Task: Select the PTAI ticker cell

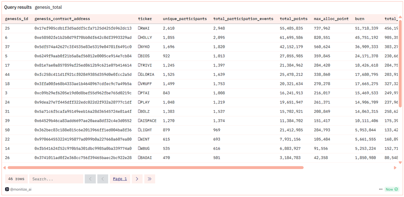Action: point(144,93)
